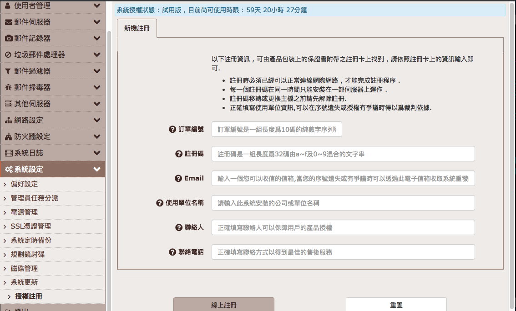Go to 系統定時備份 menu item
Image resolution: width=516 pixels, height=311 pixels.
(30, 240)
